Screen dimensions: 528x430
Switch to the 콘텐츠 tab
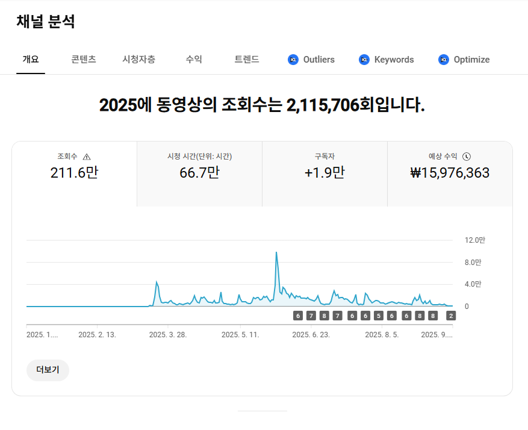83,60
